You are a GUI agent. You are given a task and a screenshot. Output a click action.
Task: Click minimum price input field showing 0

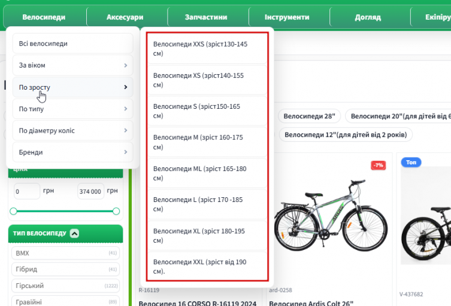[27, 191]
